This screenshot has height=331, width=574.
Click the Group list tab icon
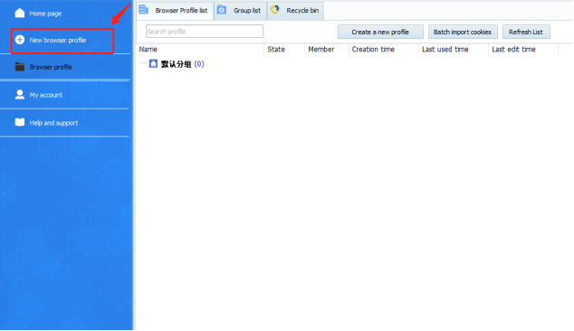pyautogui.click(x=222, y=10)
